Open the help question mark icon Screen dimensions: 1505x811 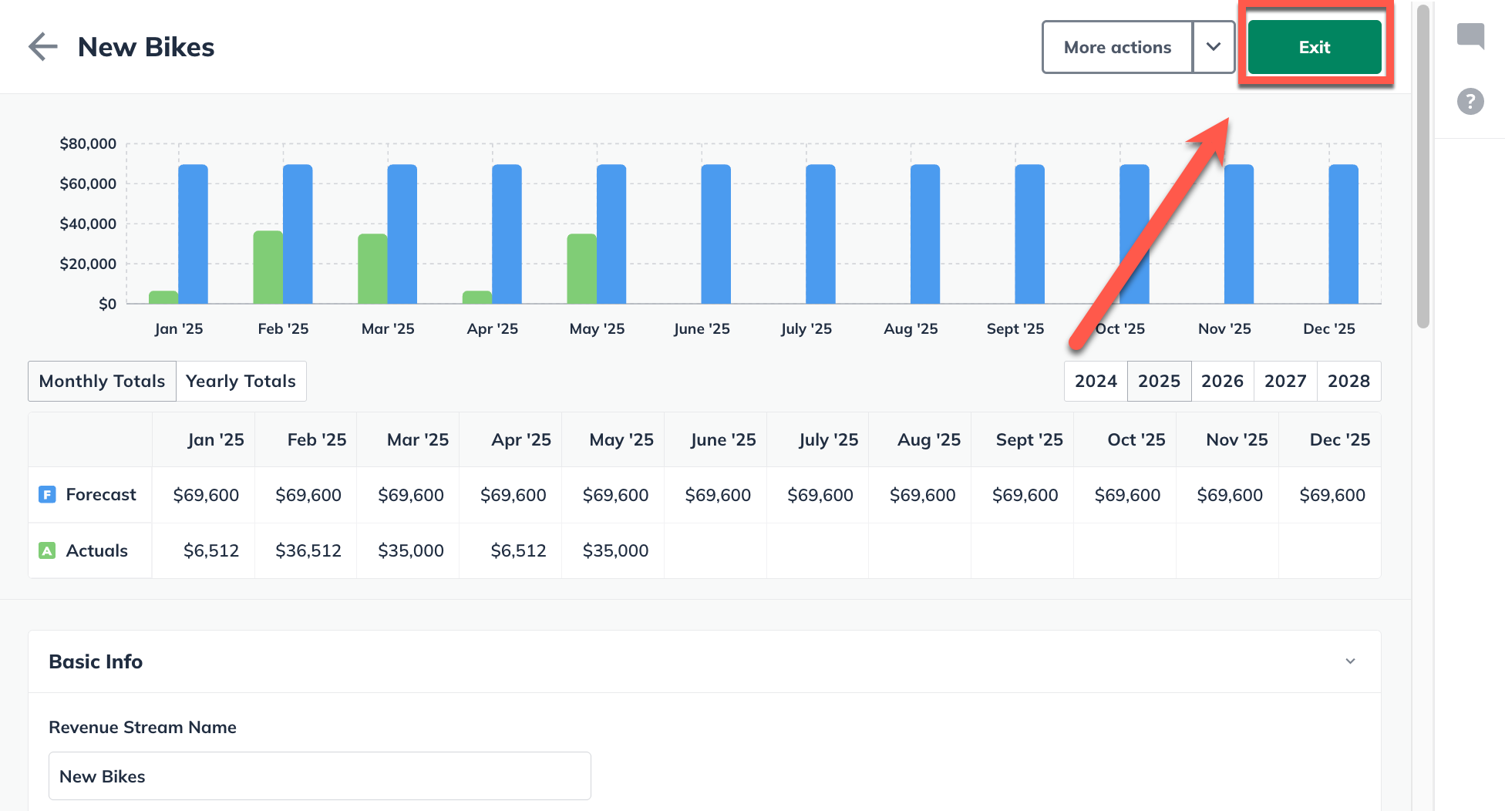pos(1470,101)
